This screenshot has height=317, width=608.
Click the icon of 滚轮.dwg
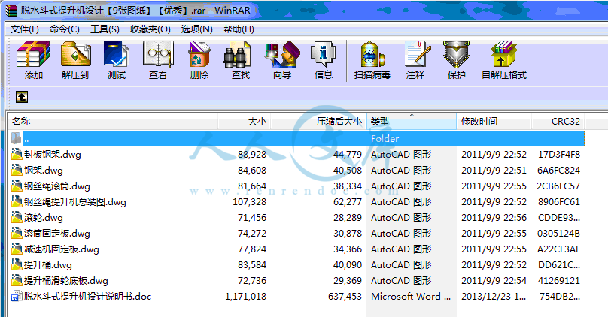[x=17, y=218]
